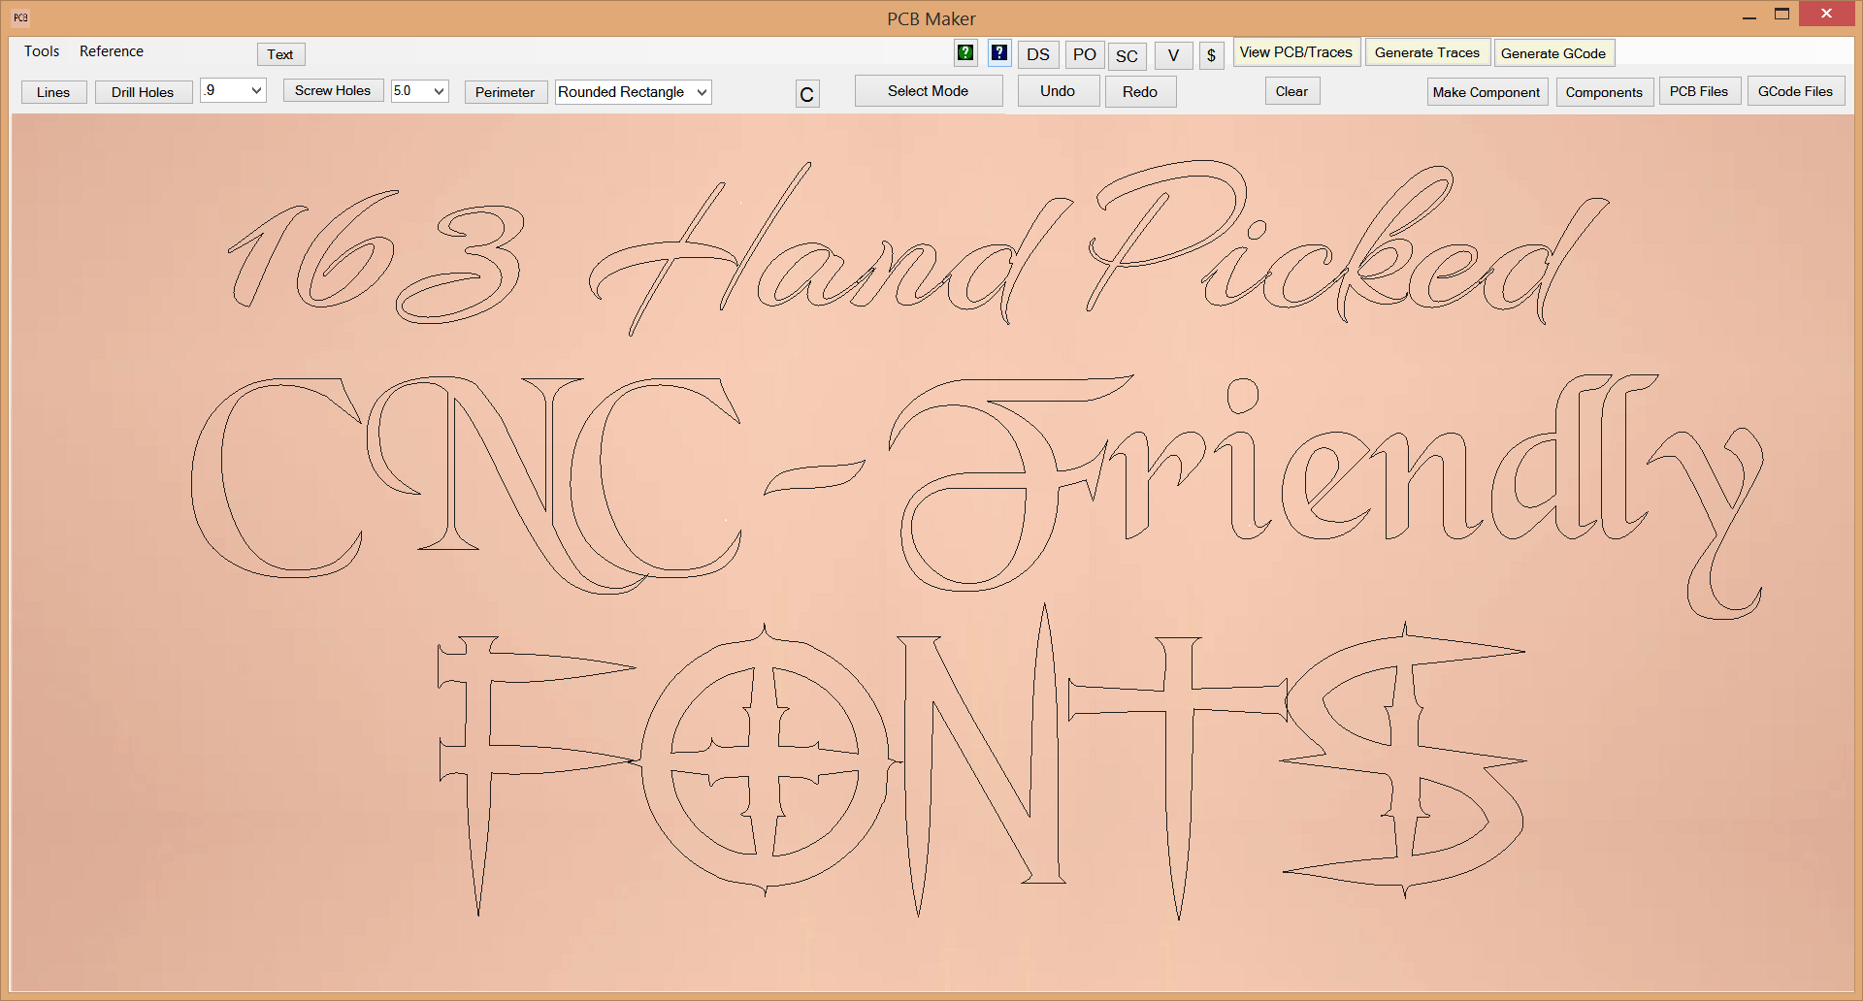Click the blue question mark icon
The image size is (1863, 1001).
pyautogui.click(x=999, y=53)
